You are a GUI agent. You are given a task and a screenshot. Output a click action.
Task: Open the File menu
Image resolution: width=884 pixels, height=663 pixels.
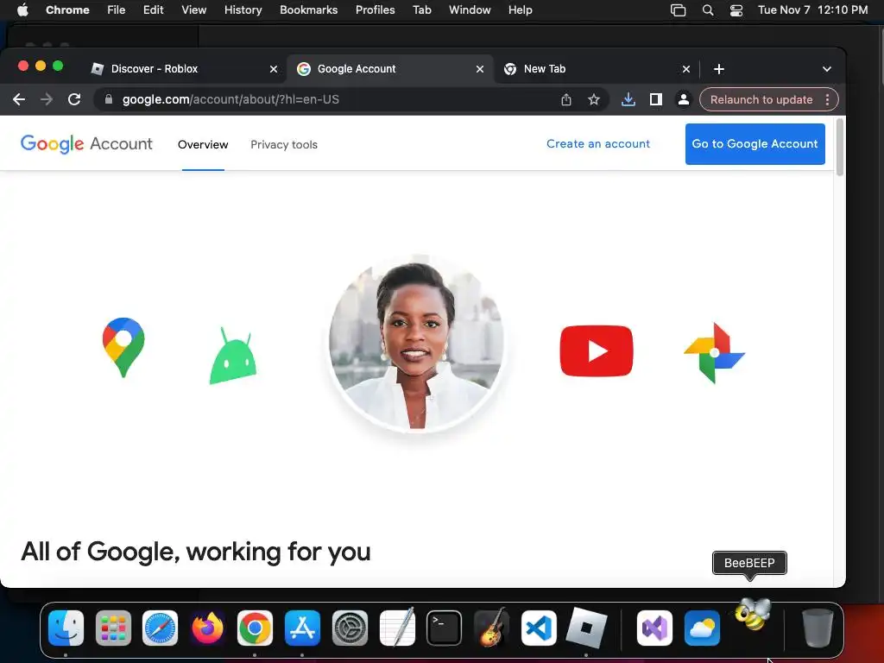[117, 9]
